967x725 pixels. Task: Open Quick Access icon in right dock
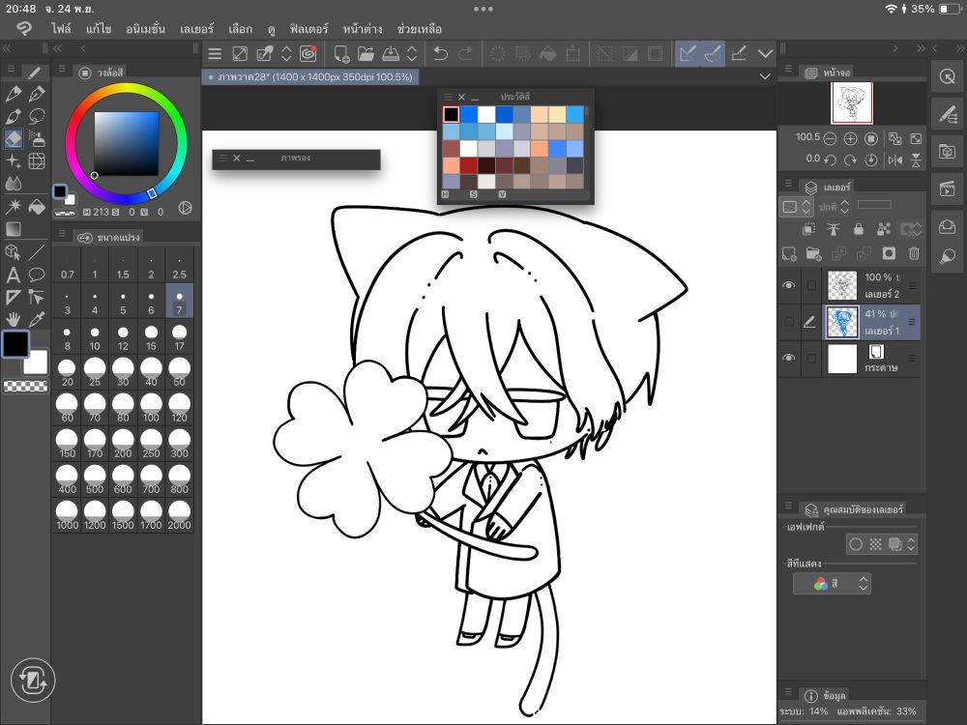pyautogui.click(x=948, y=76)
